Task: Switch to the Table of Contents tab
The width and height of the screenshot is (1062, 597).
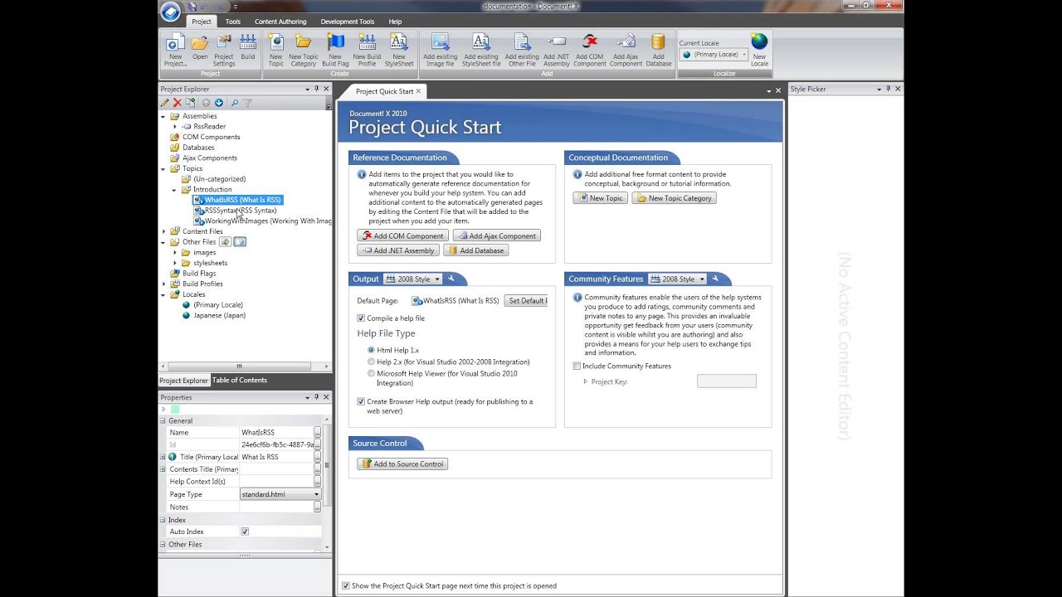Action: click(x=240, y=380)
